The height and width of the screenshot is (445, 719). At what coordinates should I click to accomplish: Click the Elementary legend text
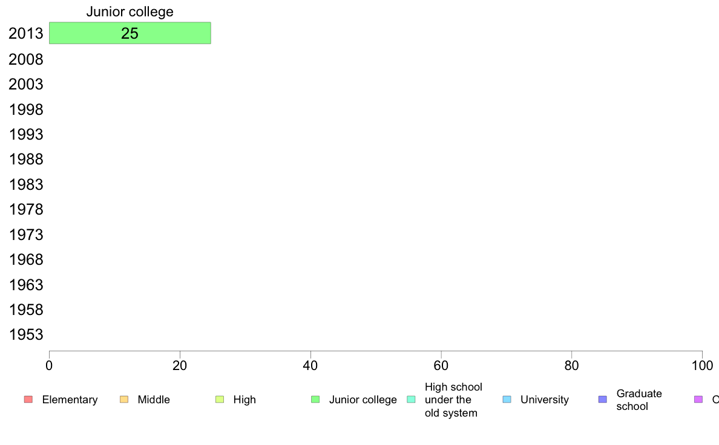click(70, 400)
